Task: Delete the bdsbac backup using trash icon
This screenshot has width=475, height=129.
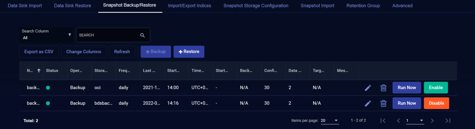Action: [383, 103]
